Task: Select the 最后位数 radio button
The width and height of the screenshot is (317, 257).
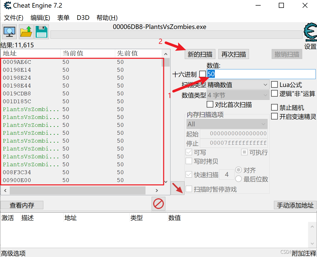Action: tap(239, 179)
